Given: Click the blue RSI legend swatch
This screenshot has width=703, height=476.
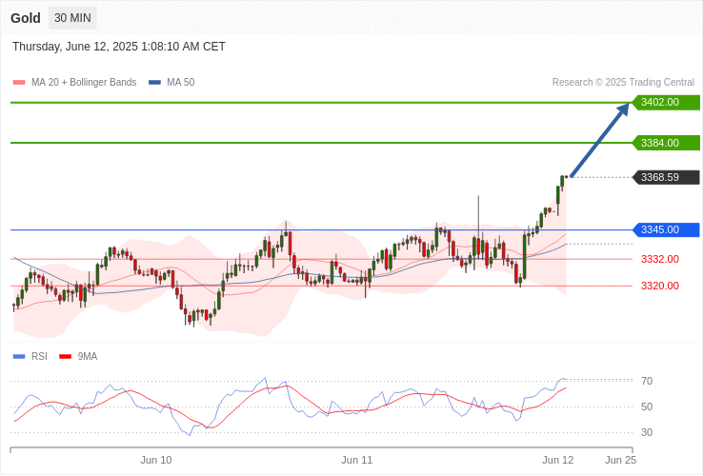Looking at the screenshot, I should [x=19, y=357].
